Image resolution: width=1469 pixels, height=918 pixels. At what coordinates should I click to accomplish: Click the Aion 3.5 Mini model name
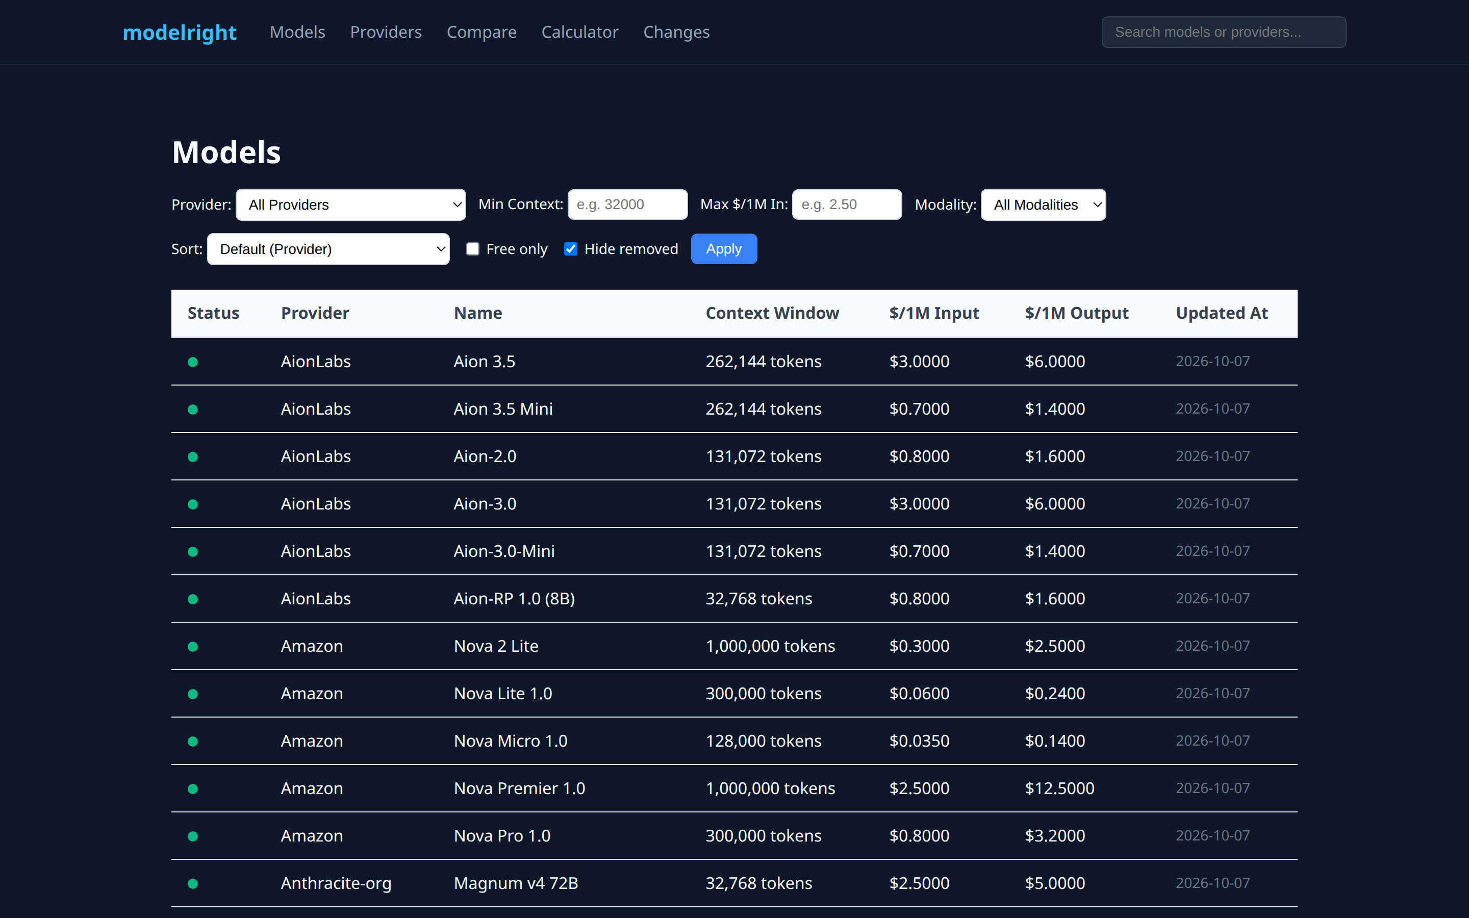coord(503,409)
